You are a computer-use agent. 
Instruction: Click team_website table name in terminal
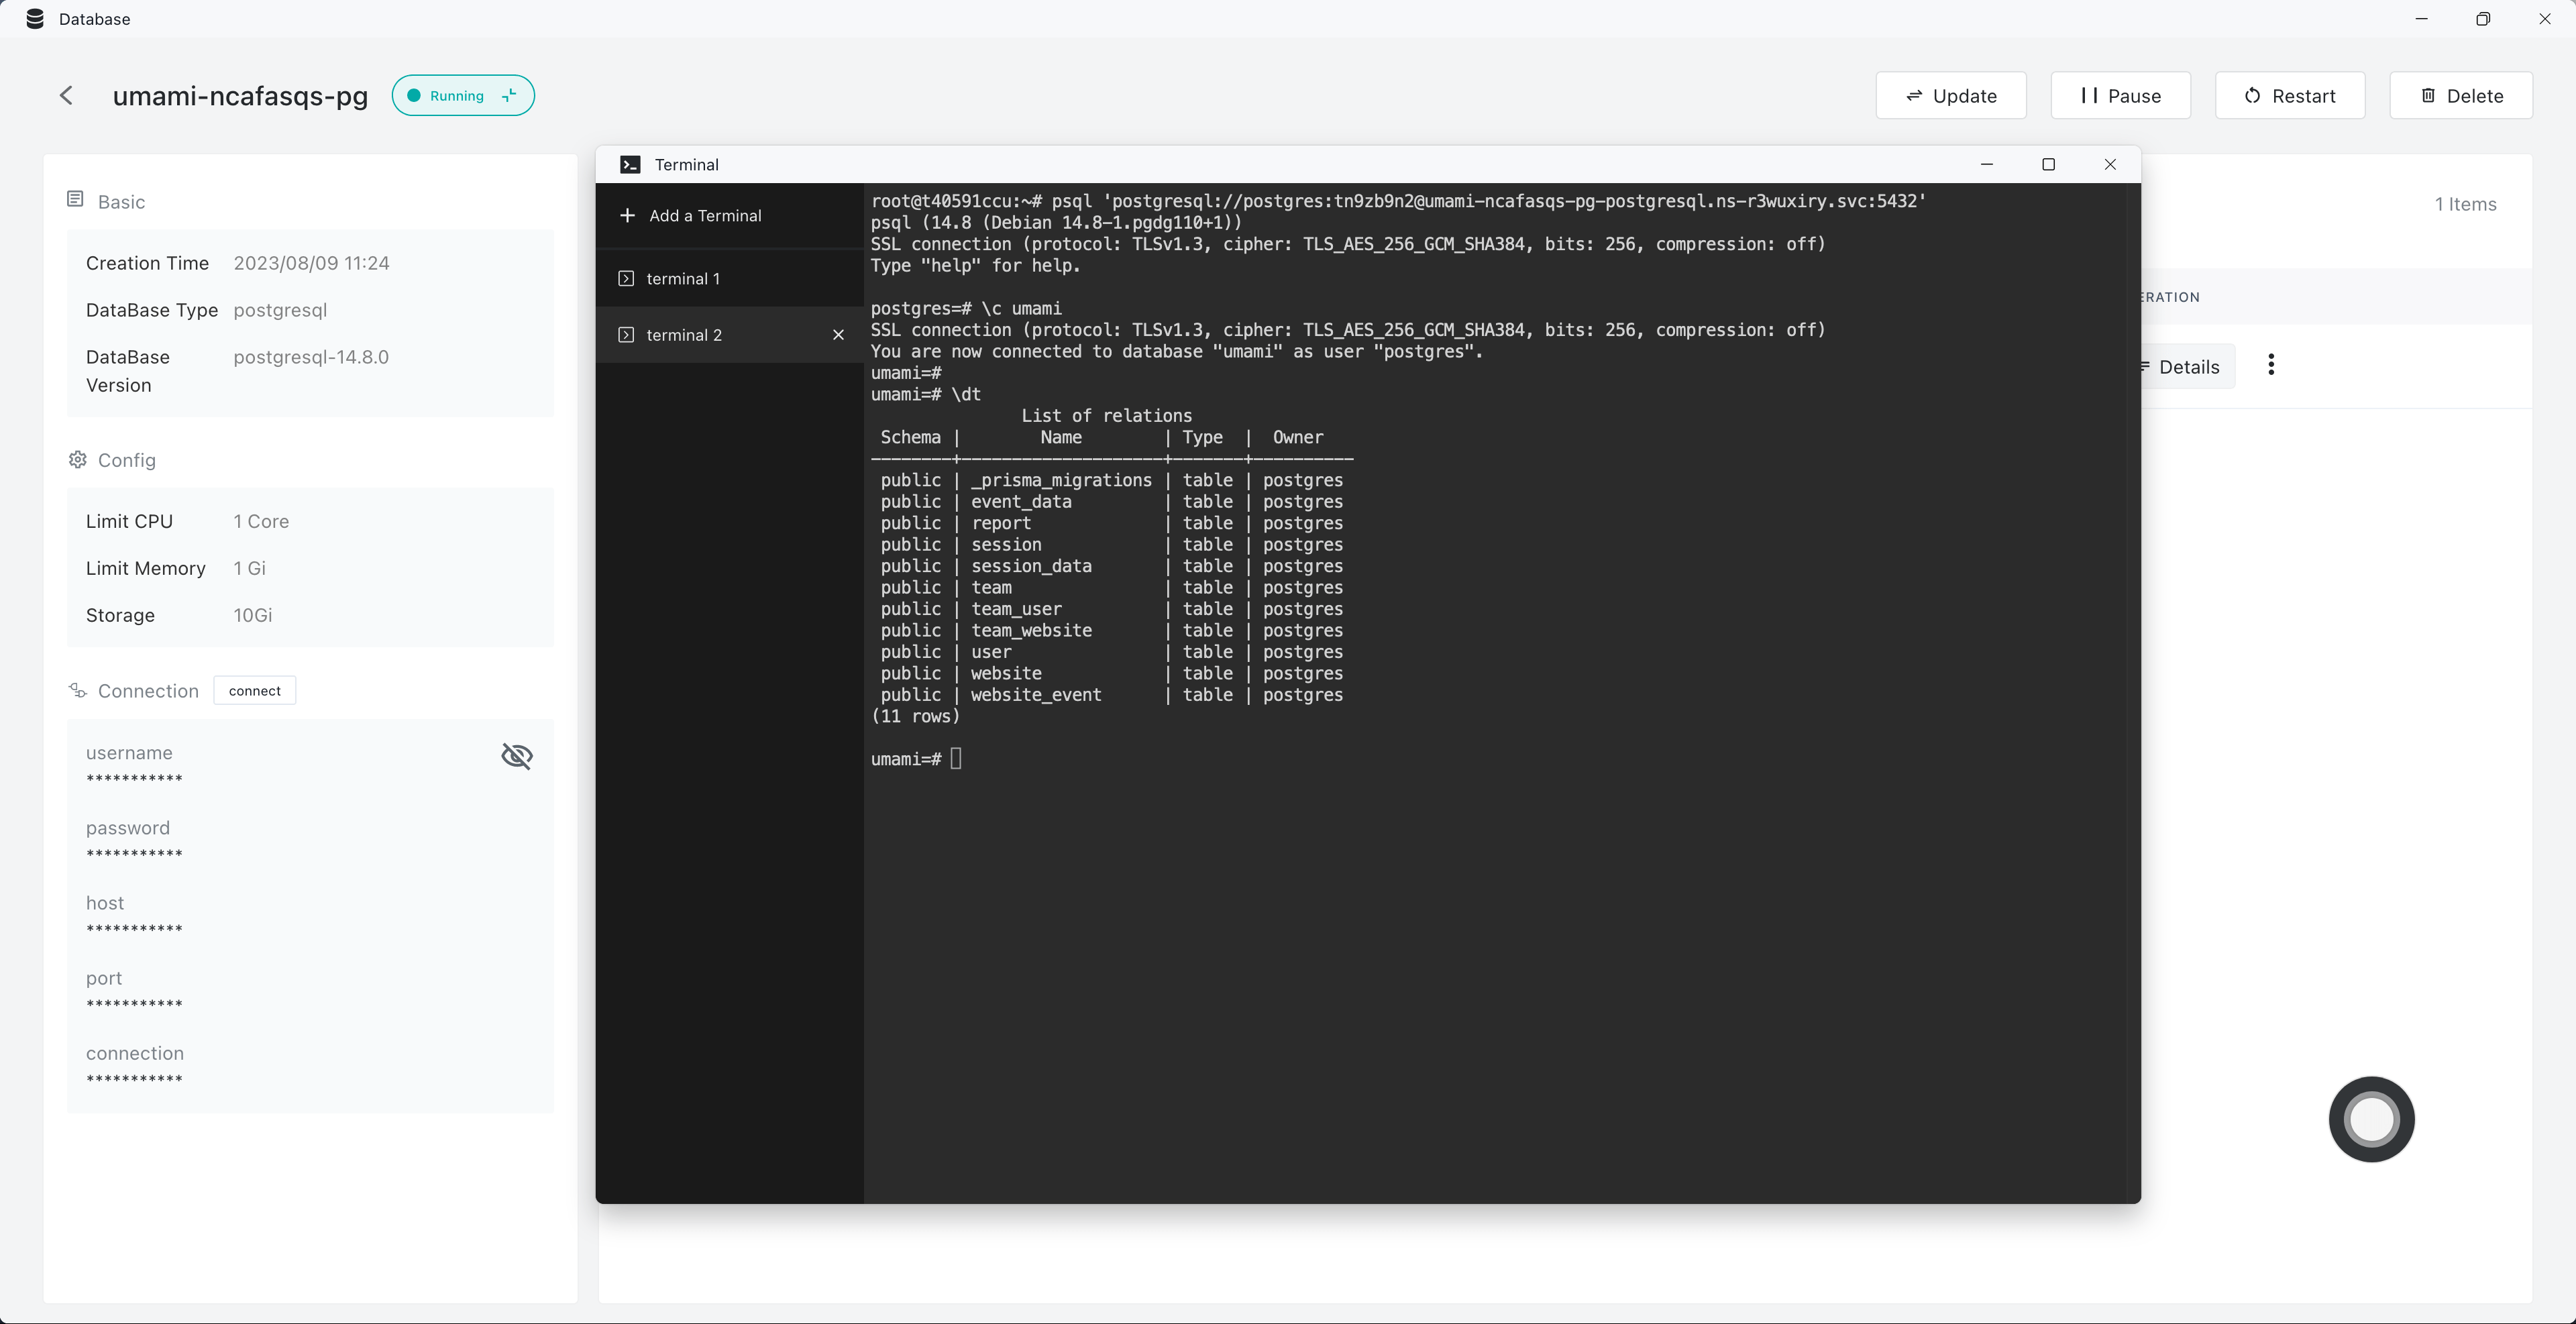(x=1031, y=631)
